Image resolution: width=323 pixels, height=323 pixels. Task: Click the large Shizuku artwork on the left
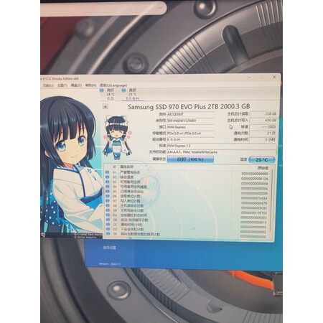pyautogui.click(x=70, y=165)
